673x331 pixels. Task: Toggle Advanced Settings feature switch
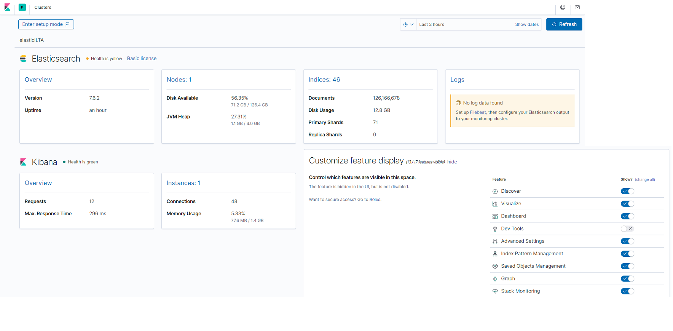[627, 241]
